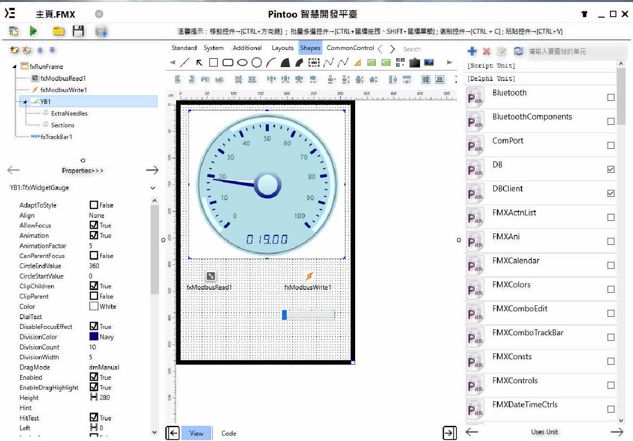Collapse right panel with bottom arrow button
The height and width of the screenshot is (441, 633).
tap(450, 433)
